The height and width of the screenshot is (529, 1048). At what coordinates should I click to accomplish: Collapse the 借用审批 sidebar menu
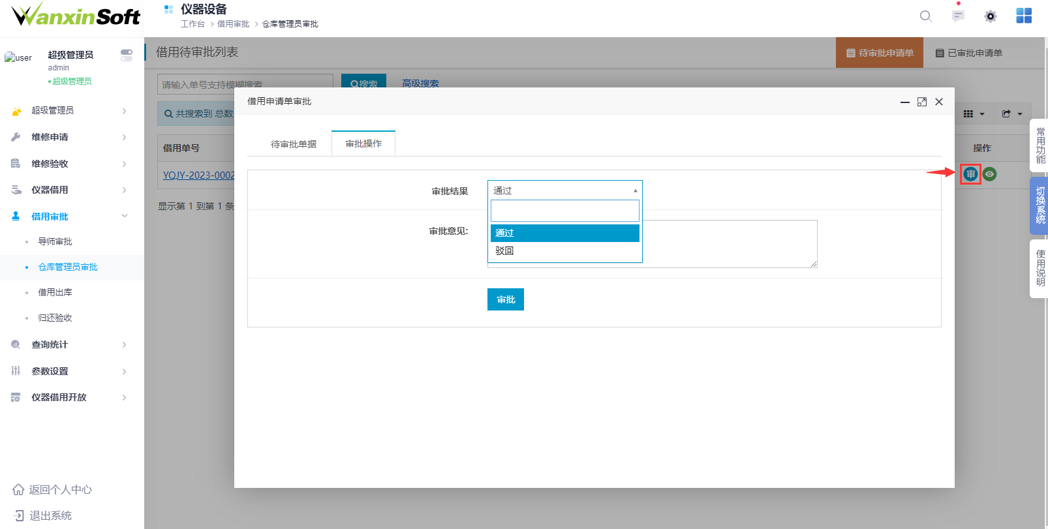point(69,217)
